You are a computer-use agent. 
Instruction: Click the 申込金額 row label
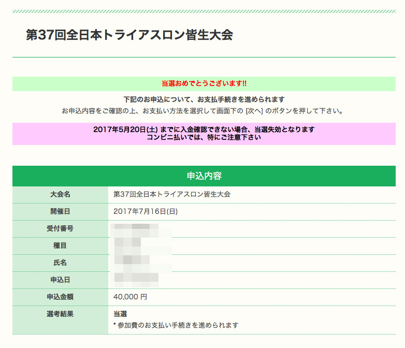click(60, 297)
